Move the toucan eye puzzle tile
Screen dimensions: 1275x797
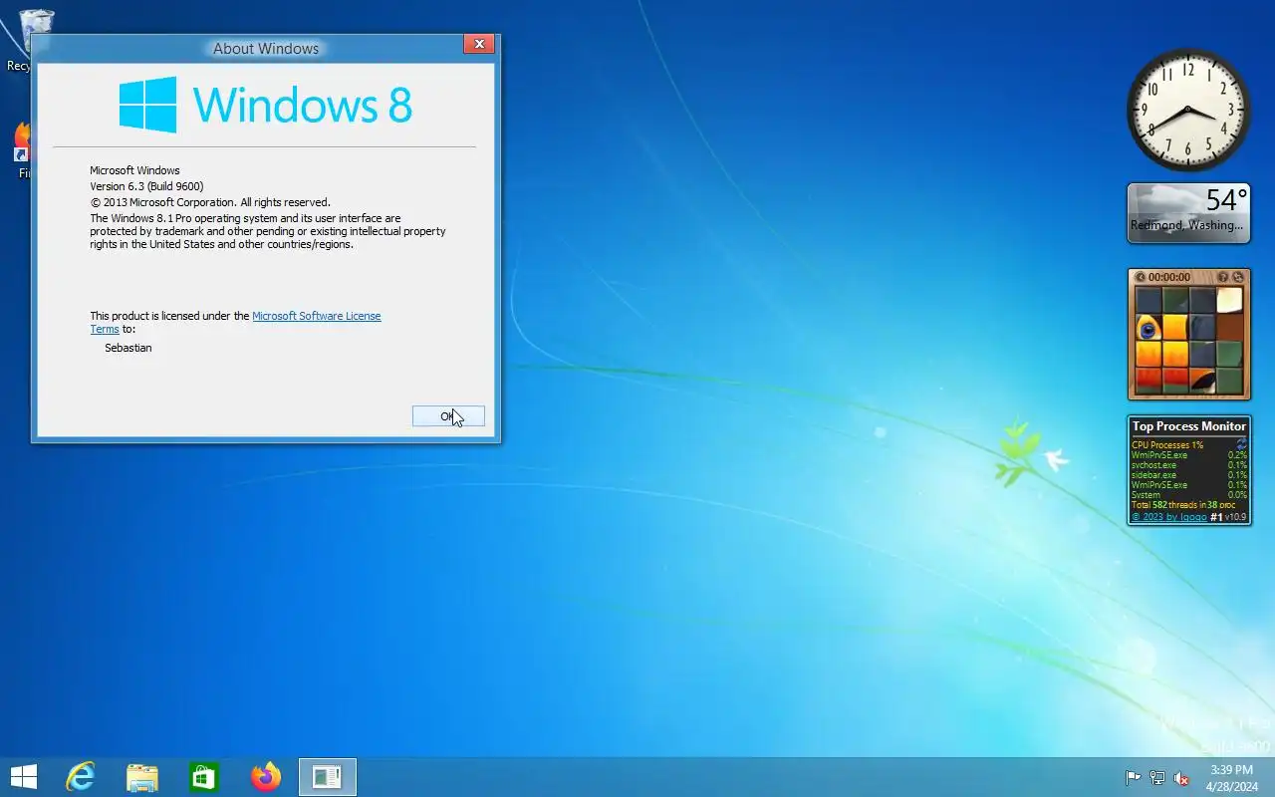[x=1148, y=328]
